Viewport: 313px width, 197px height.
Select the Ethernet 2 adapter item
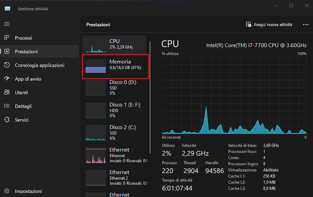pos(114,178)
